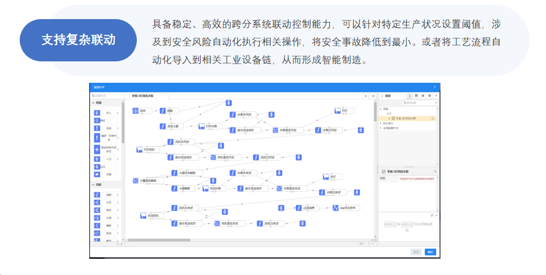Screen dimensions: 546x275
Task: Click the 过滤节点 palette filter field
Action: click(107, 96)
